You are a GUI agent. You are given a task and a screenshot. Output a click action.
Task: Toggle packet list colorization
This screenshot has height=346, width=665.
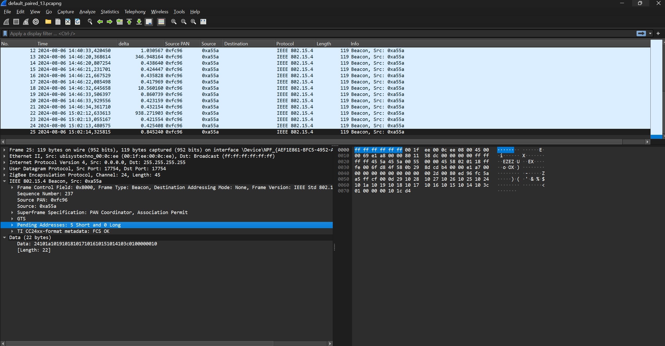coord(161,22)
